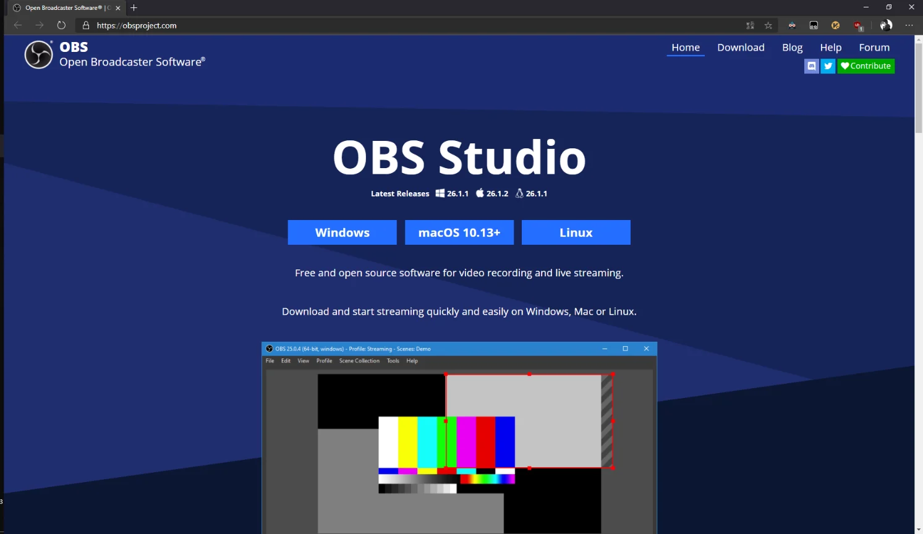Close the Open Broadcaster Software tab
The width and height of the screenshot is (923, 534).
[x=118, y=8]
